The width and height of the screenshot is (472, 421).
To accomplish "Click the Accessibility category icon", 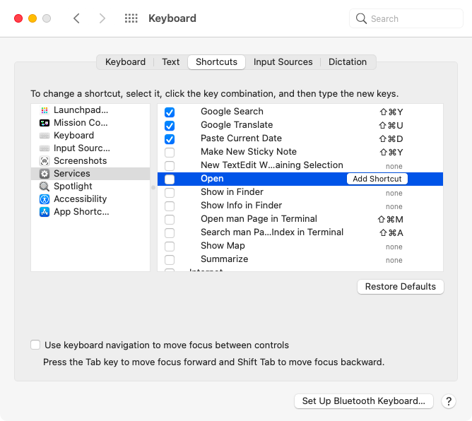I will pyautogui.click(x=45, y=199).
